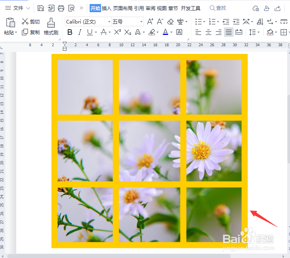Apply distributed alignment icon
The width and height of the screenshot is (290, 258).
(239, 32)
